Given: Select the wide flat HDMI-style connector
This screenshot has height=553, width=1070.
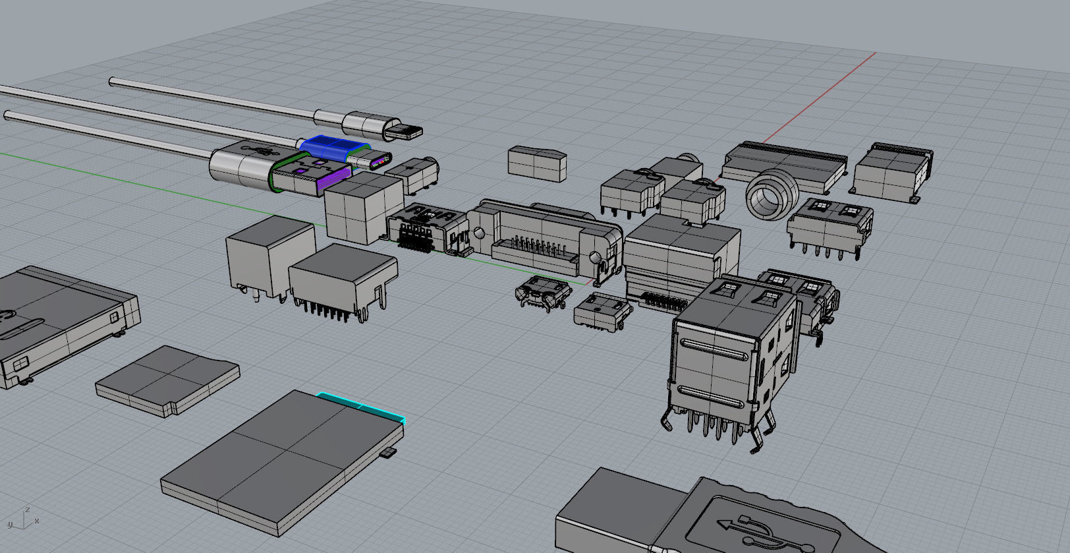Looking at the screenshot, I should 783,163.
